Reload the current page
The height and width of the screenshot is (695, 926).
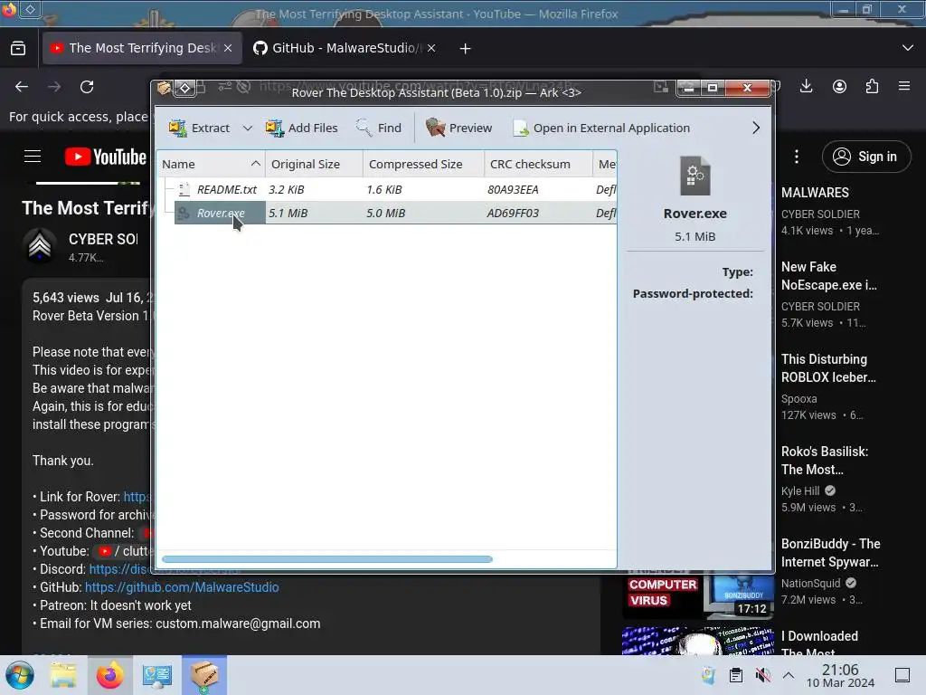[x=87, y=87]
